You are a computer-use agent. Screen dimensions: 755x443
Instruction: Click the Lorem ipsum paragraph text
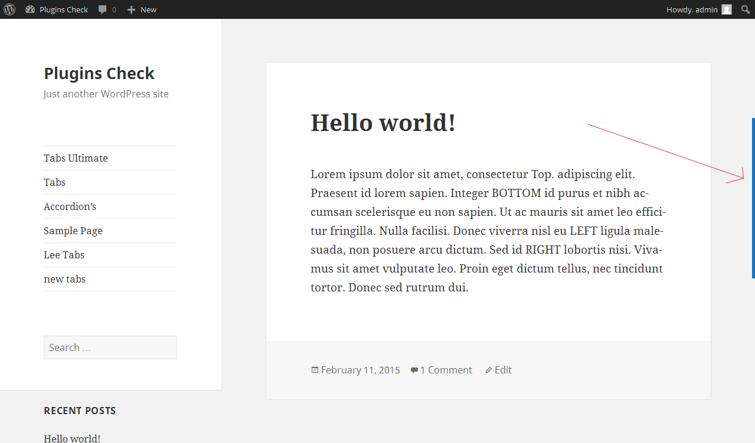[x=488, y=231]
